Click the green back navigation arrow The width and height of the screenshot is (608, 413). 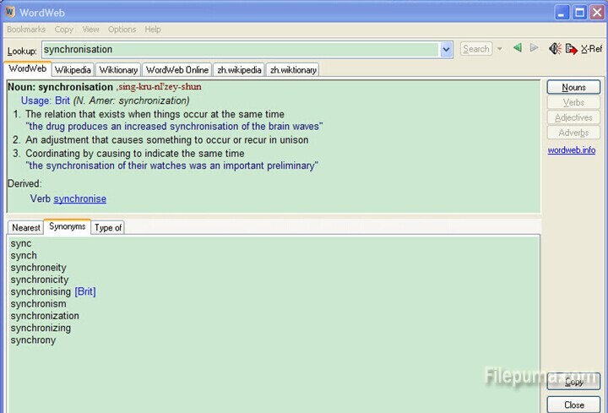(x=518, y=49)
